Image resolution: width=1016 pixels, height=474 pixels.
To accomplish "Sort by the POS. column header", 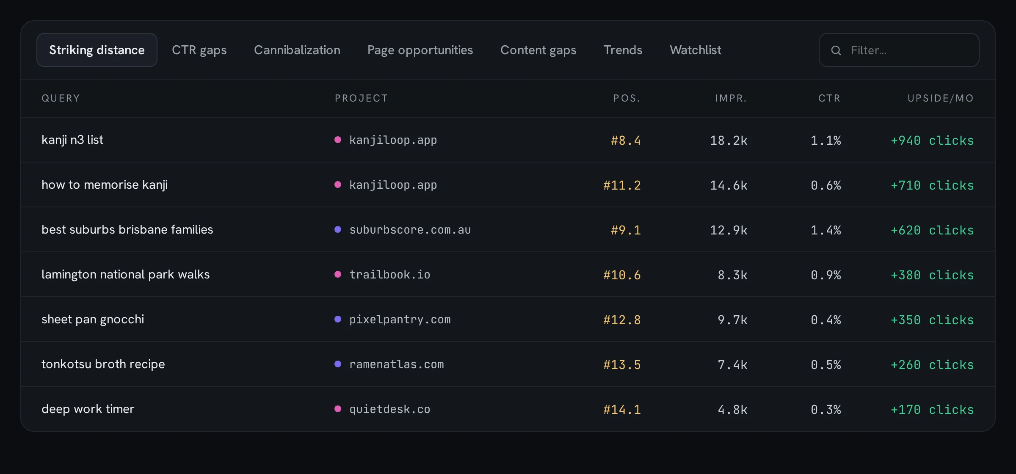I will (x=627, y=98).
